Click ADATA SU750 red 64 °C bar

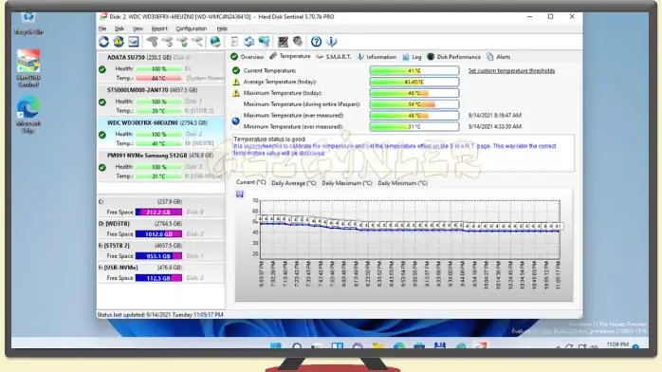158,78
